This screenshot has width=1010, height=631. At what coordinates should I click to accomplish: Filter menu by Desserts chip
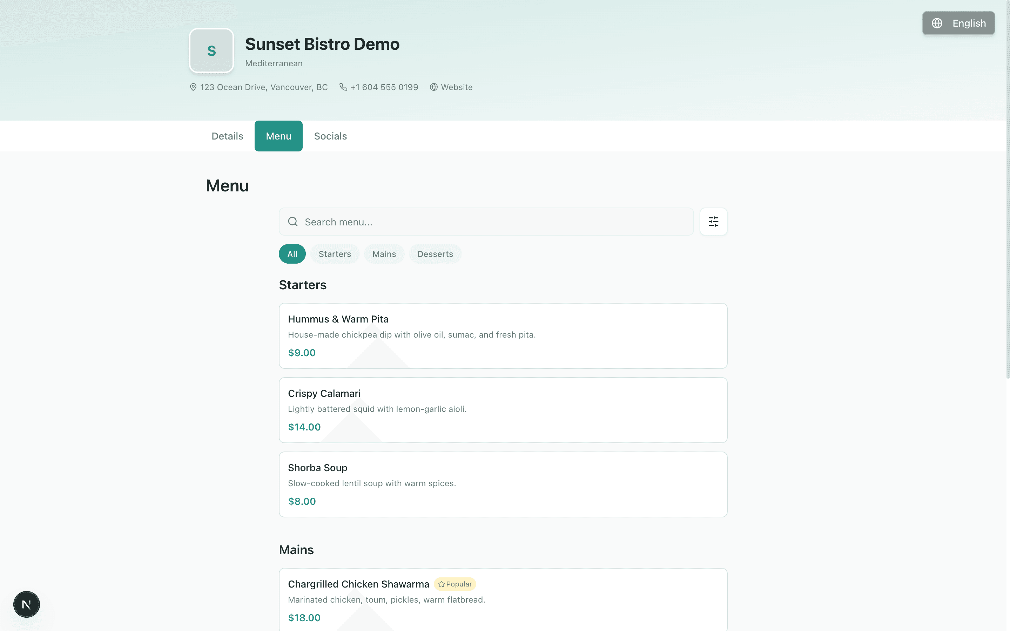(435, 254)
